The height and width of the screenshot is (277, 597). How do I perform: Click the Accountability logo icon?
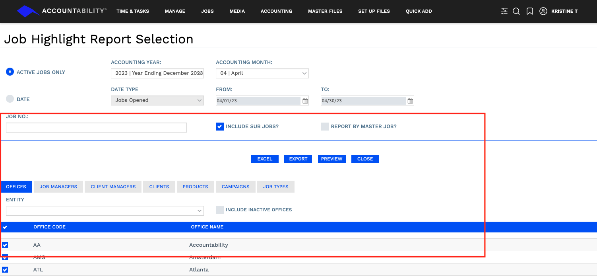coord(28,11)
